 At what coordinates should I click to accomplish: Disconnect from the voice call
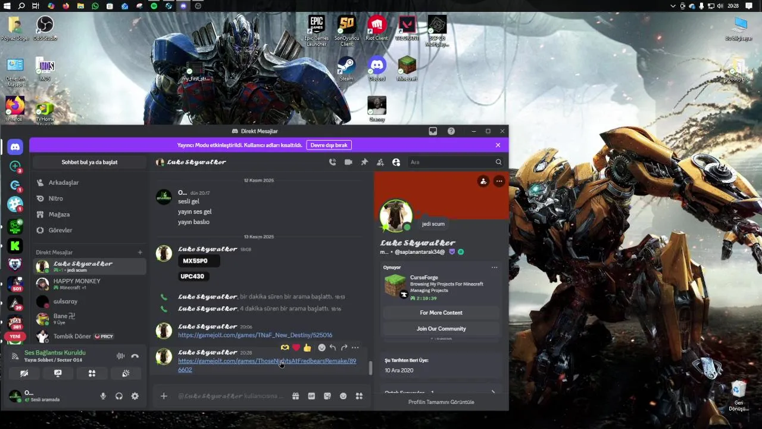pyautogui.click(x=135, y=356)
